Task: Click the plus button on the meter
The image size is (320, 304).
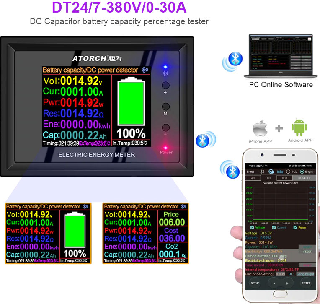Action: click(x=165, y=86)
